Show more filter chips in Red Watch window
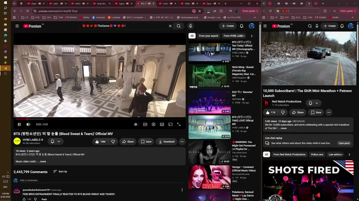Screen dimensions: 359x201 349,154
